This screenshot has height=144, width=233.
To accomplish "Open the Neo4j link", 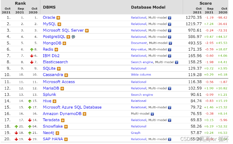I will [x=48, y=133].
